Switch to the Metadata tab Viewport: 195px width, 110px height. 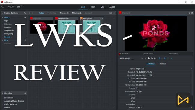coord(151,64)
